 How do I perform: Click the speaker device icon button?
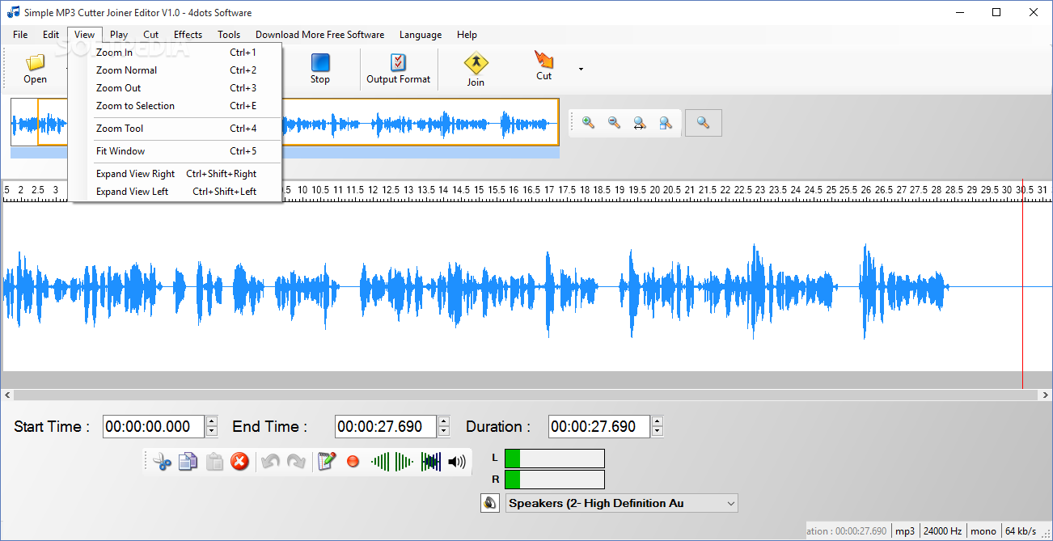[x=489, y=503]
